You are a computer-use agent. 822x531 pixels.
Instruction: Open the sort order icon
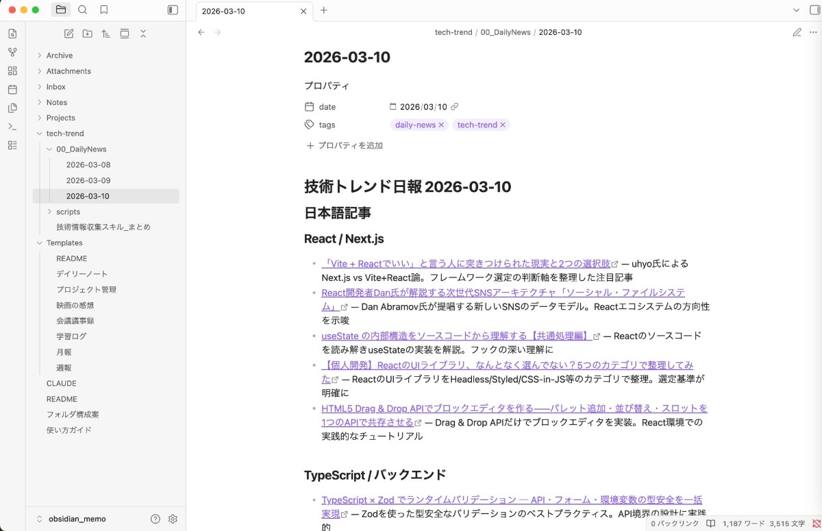(105, 34)
